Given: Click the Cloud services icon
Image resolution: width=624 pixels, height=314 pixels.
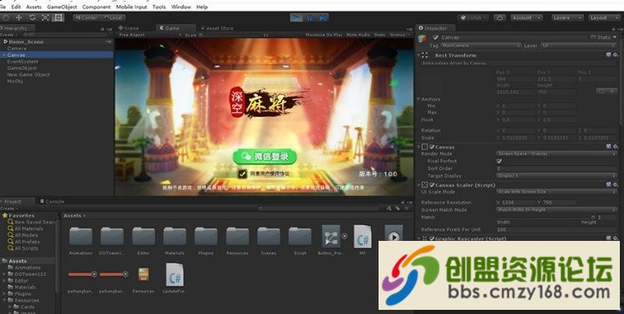Looking at the screenshot, I should click(x=499, y=17).
